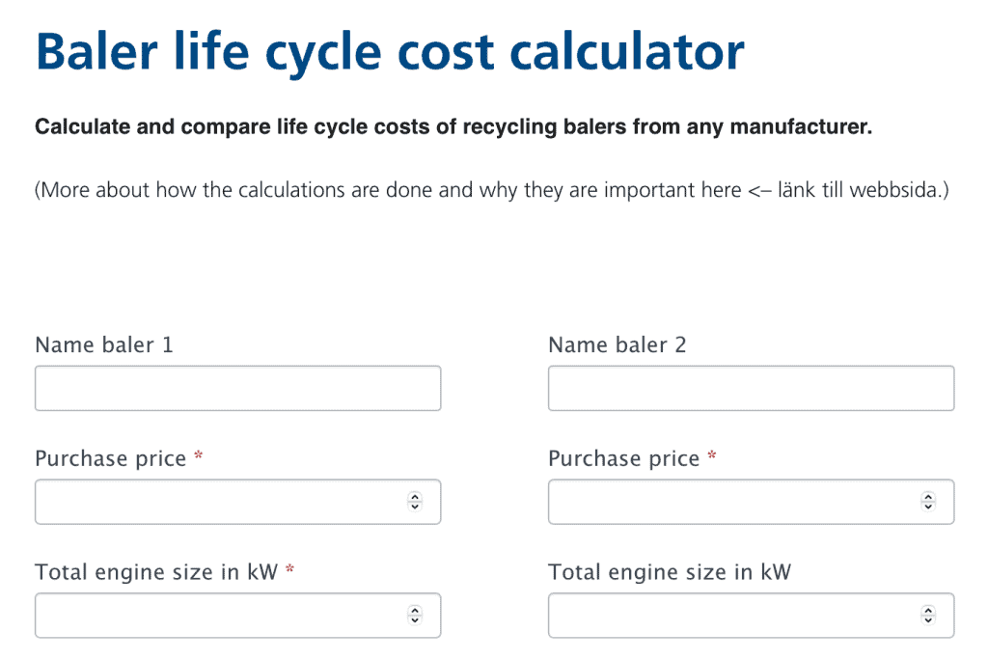
Task: Increment baler 2 Purchase price stepper up
Action: coord(928,497)
